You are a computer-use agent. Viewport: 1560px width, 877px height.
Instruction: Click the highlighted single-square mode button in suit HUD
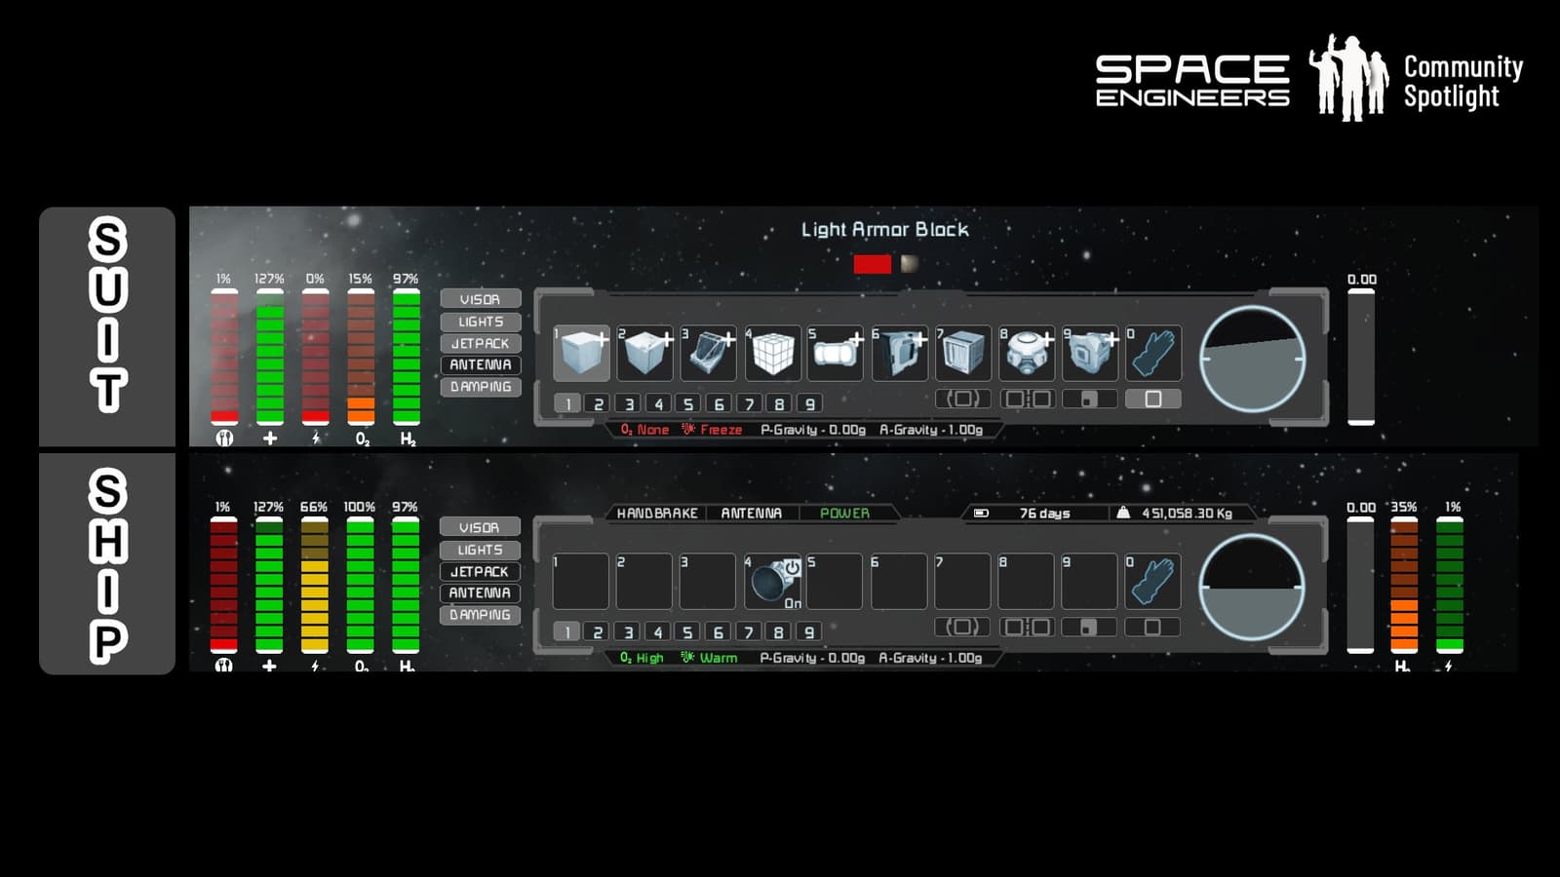pyautogui.click(x=1152, y=399)
